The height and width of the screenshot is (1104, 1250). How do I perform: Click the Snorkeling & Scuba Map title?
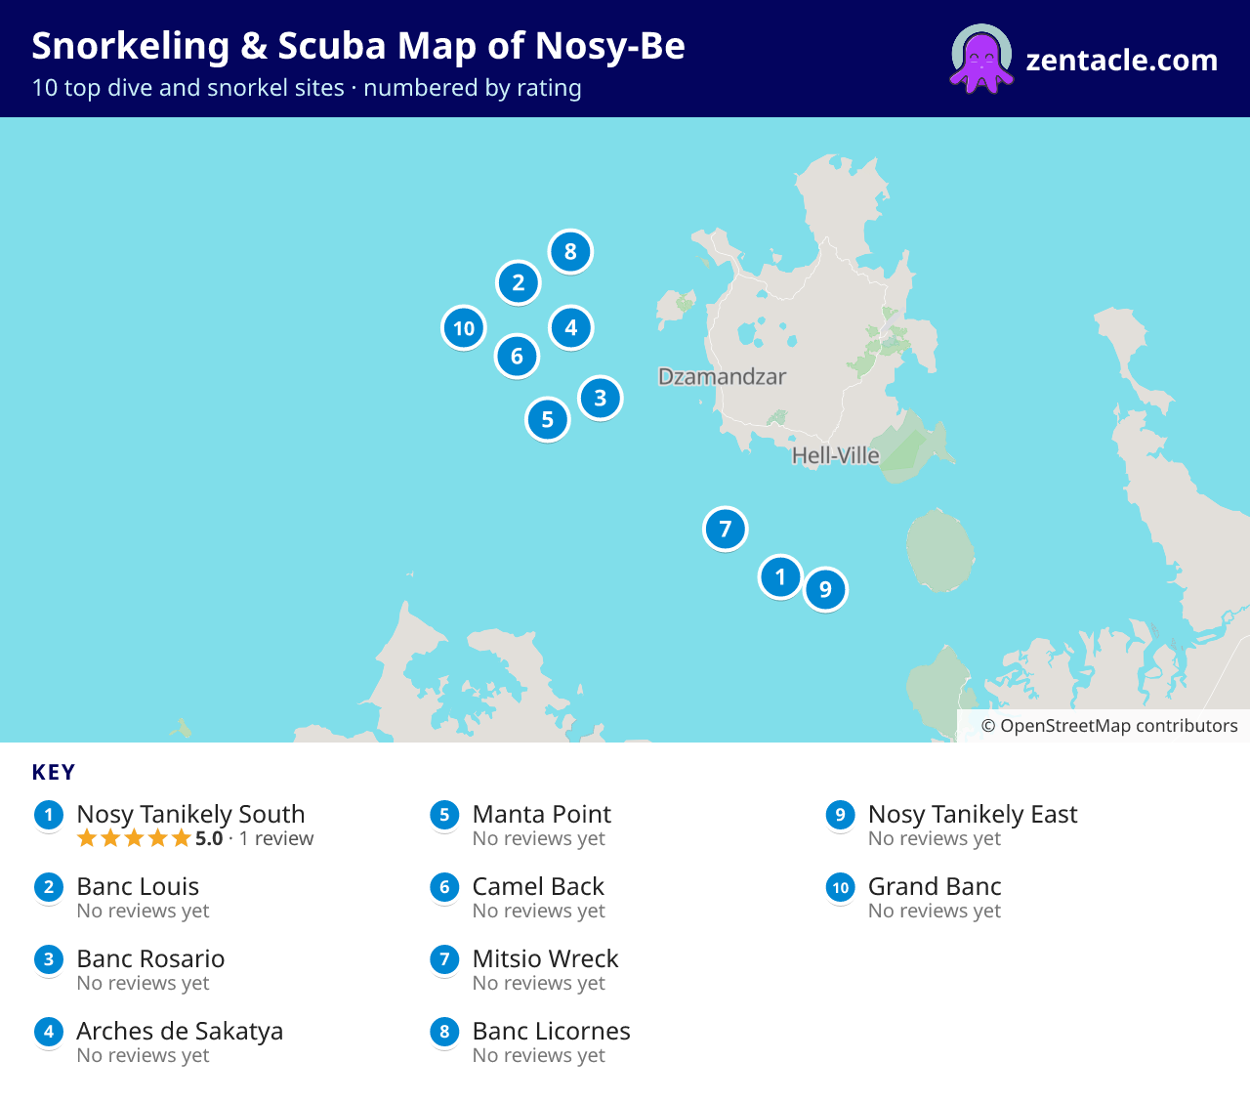(358, 46)
